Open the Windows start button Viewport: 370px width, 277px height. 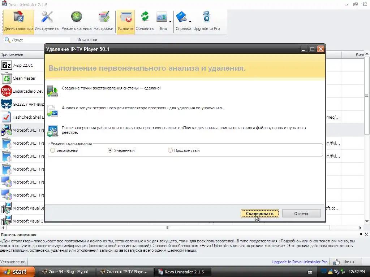[x=17, y=272]
